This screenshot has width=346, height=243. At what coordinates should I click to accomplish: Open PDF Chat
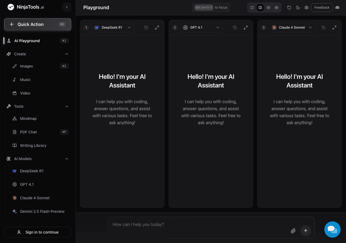coord(41,132)
